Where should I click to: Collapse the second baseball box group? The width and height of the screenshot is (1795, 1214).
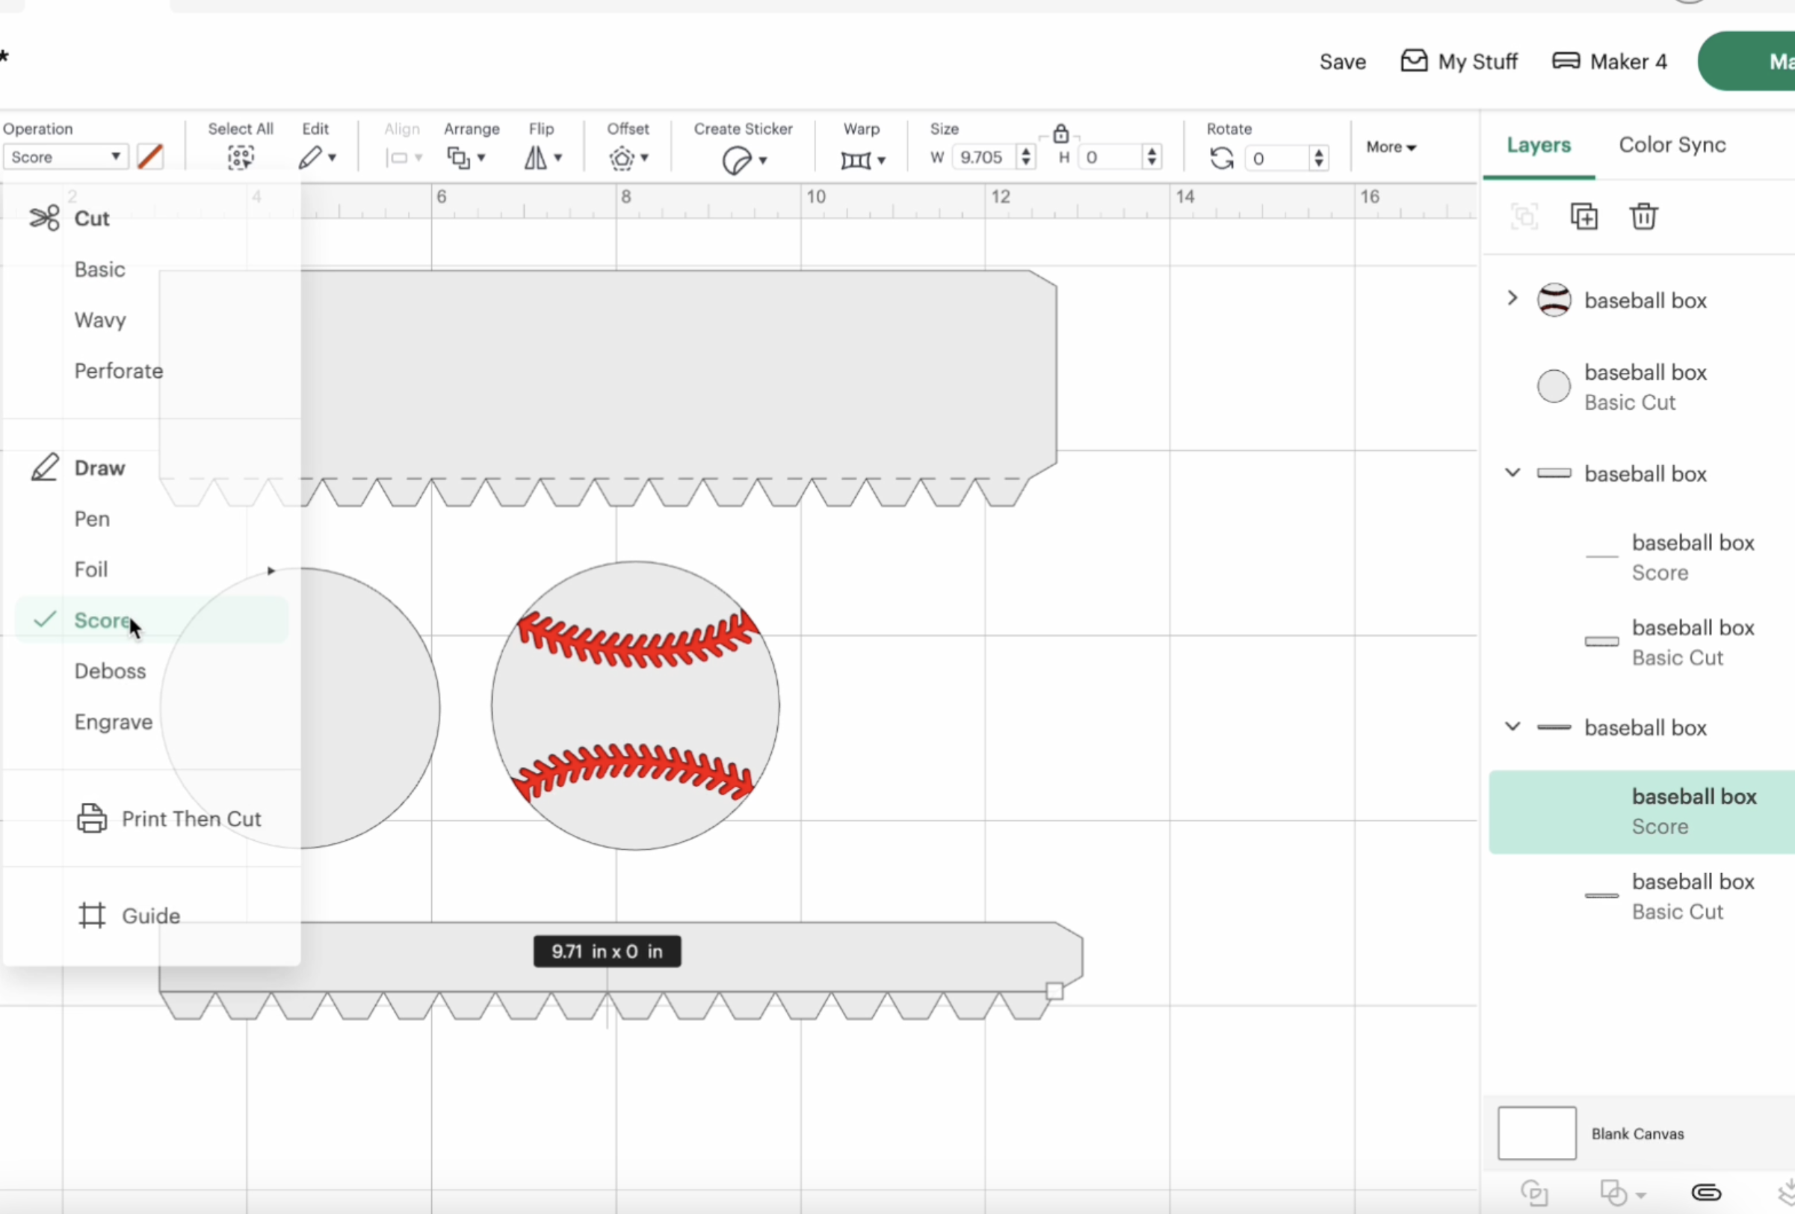coord(1512,473)
